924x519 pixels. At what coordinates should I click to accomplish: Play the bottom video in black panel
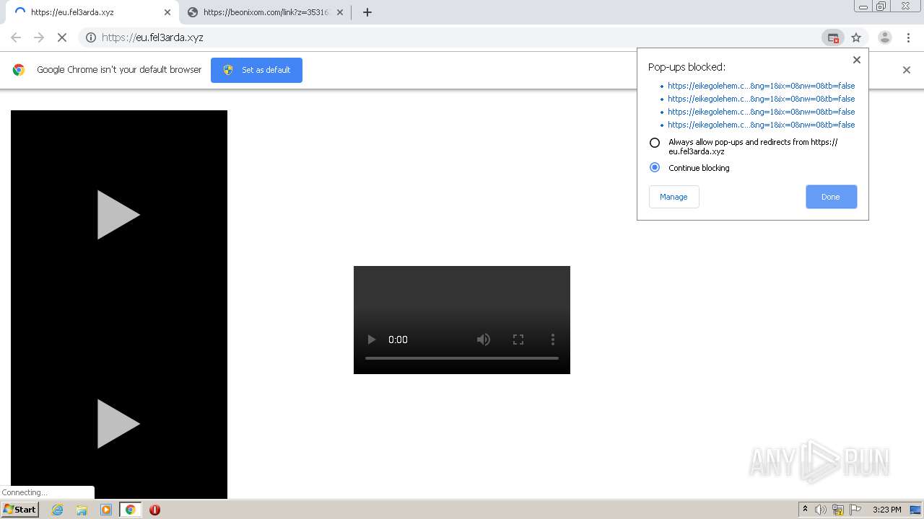pos(118,424)
